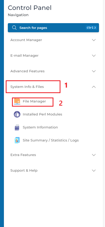Expand the Support & Help chevron
This screenshot has width=105, height=227.
(x=94, y=171)
